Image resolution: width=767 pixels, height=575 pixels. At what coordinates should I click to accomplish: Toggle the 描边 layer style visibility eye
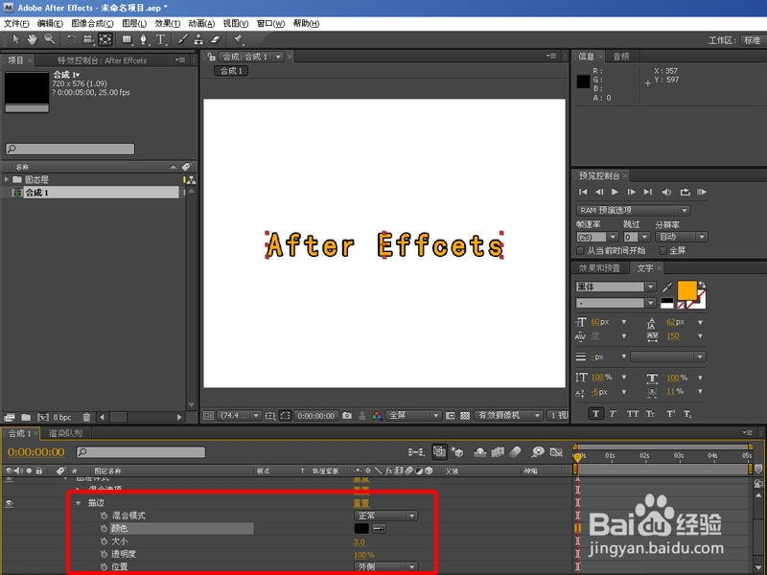pos(9,503)
